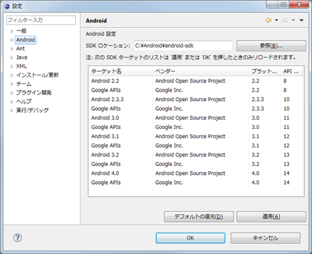Open the forward history dropdown arrow
The image size is (312, 254).
pos(293,20)
